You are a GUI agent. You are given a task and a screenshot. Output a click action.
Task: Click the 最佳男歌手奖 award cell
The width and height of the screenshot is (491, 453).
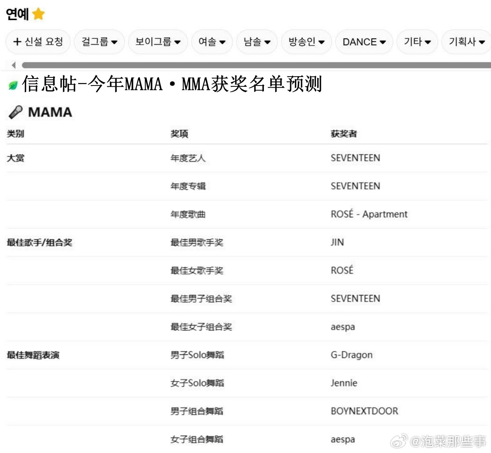[197, 242]
